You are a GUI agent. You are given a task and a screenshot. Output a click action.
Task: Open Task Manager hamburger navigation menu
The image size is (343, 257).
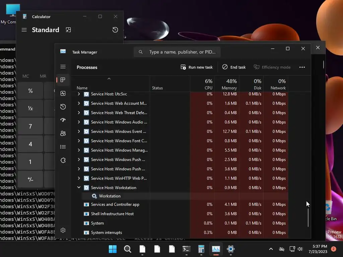[x=63, y=67]
